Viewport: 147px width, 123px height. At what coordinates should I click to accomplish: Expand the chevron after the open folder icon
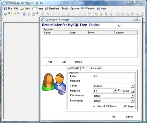[18, 13]
